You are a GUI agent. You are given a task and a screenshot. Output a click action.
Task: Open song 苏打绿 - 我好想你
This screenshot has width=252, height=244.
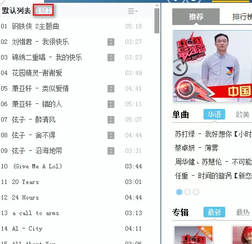213,134
